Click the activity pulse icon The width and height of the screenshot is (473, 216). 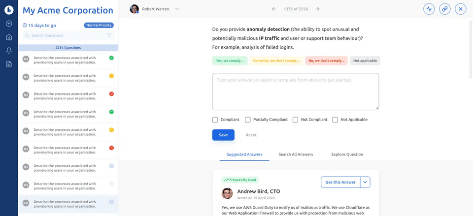pos(429,9)
